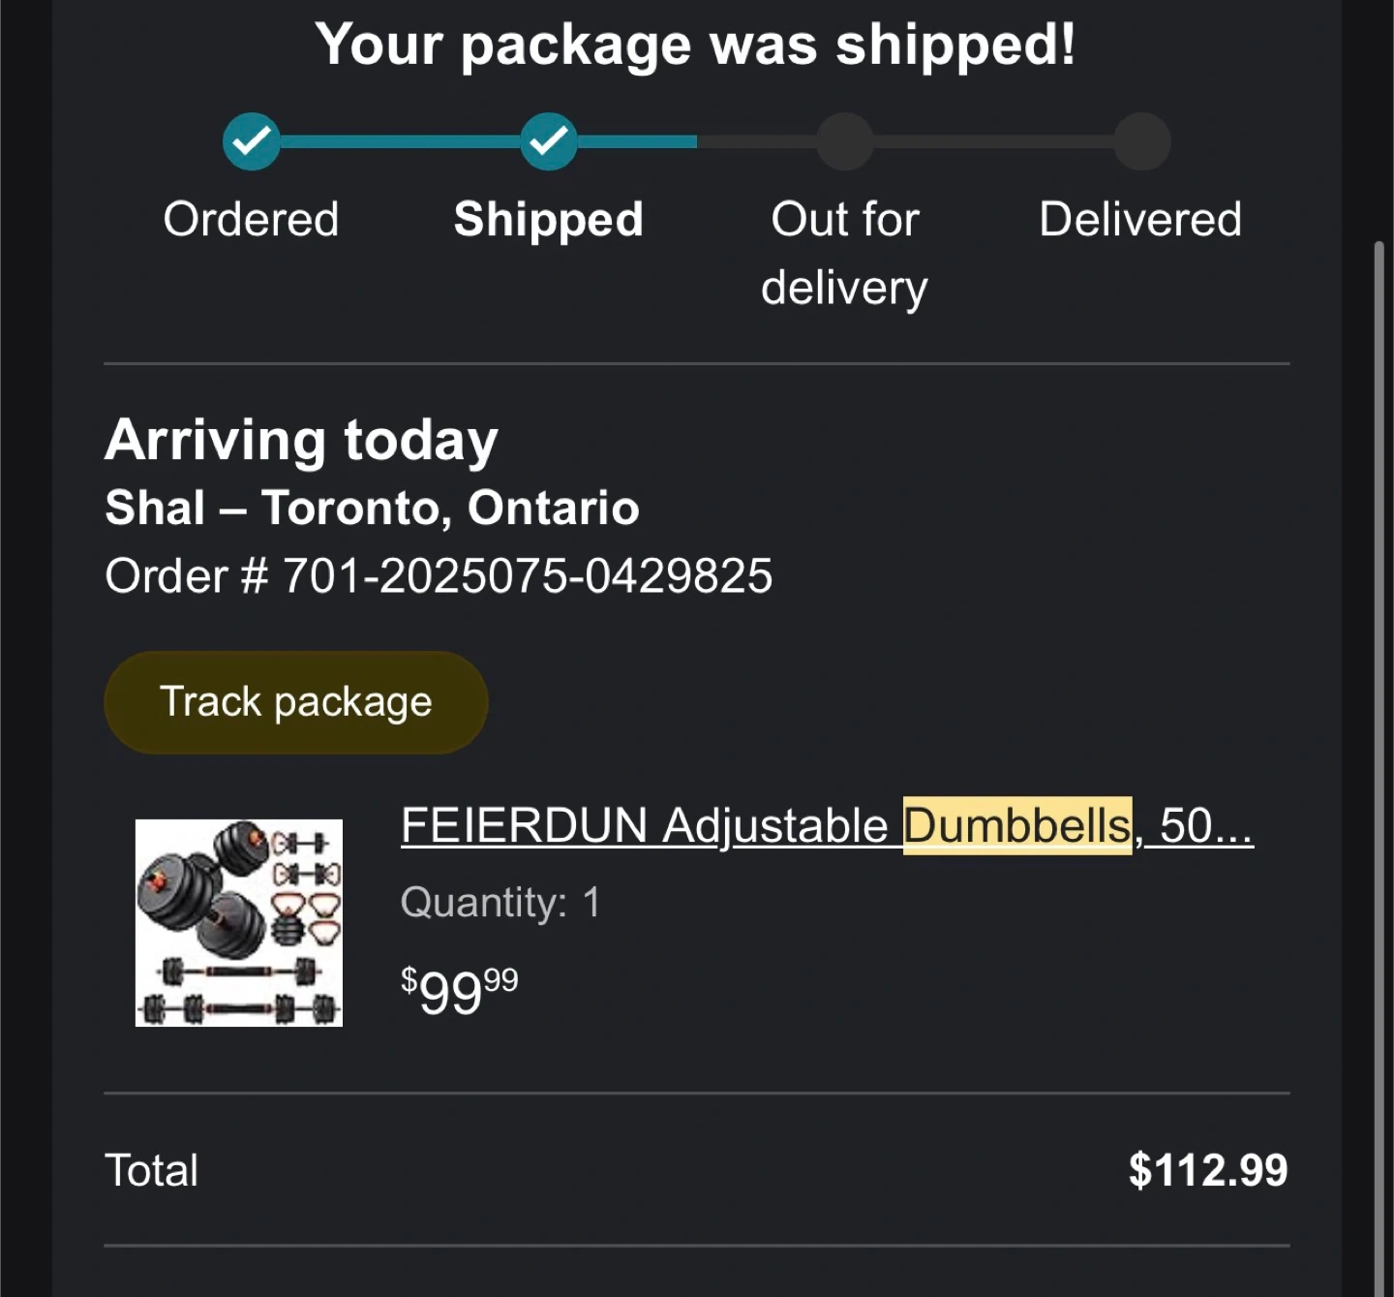Click the $112.99 order total amount
Screen dimensions: 1394x1297
(x=1207, y=1170)
